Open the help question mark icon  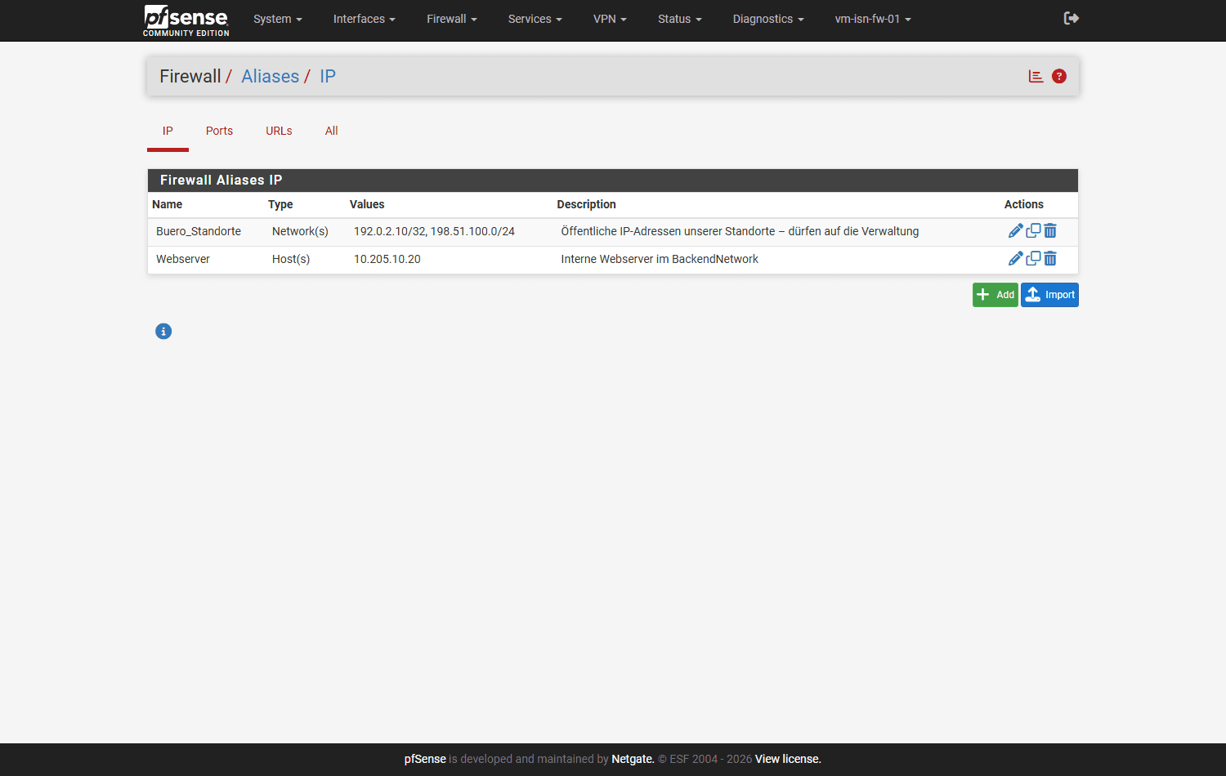click(1059, 76)
